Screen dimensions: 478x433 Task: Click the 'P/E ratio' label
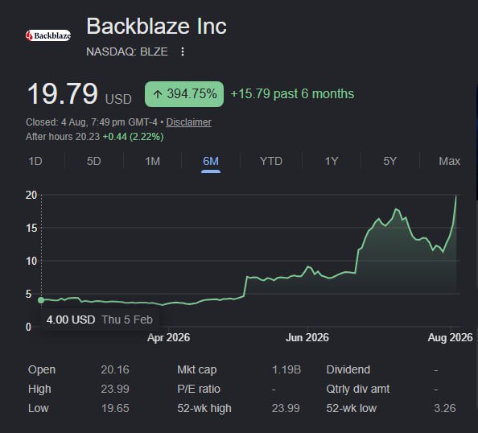coord(199,389)
